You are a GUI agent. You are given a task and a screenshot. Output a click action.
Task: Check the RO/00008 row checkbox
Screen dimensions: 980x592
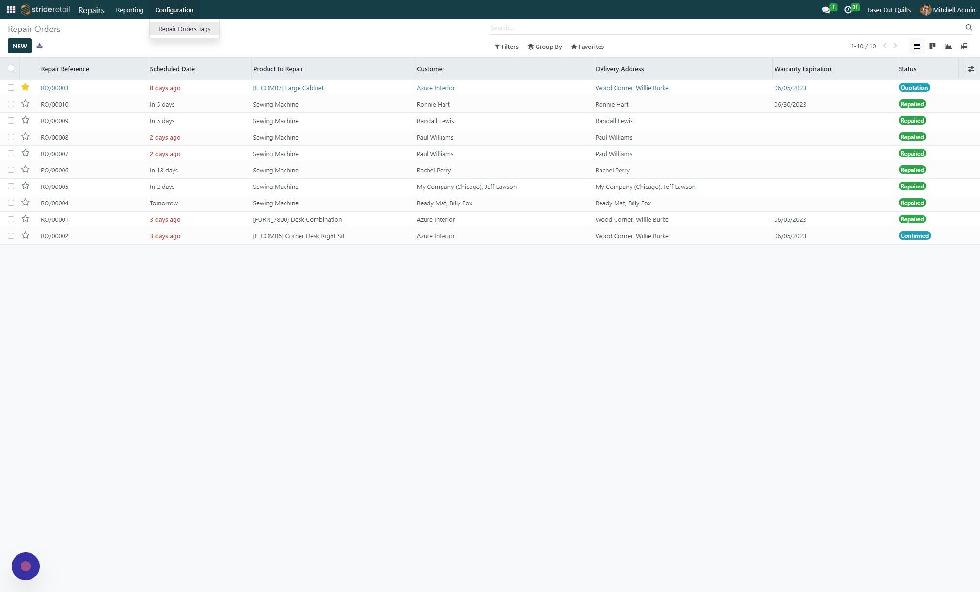(11, 137)
